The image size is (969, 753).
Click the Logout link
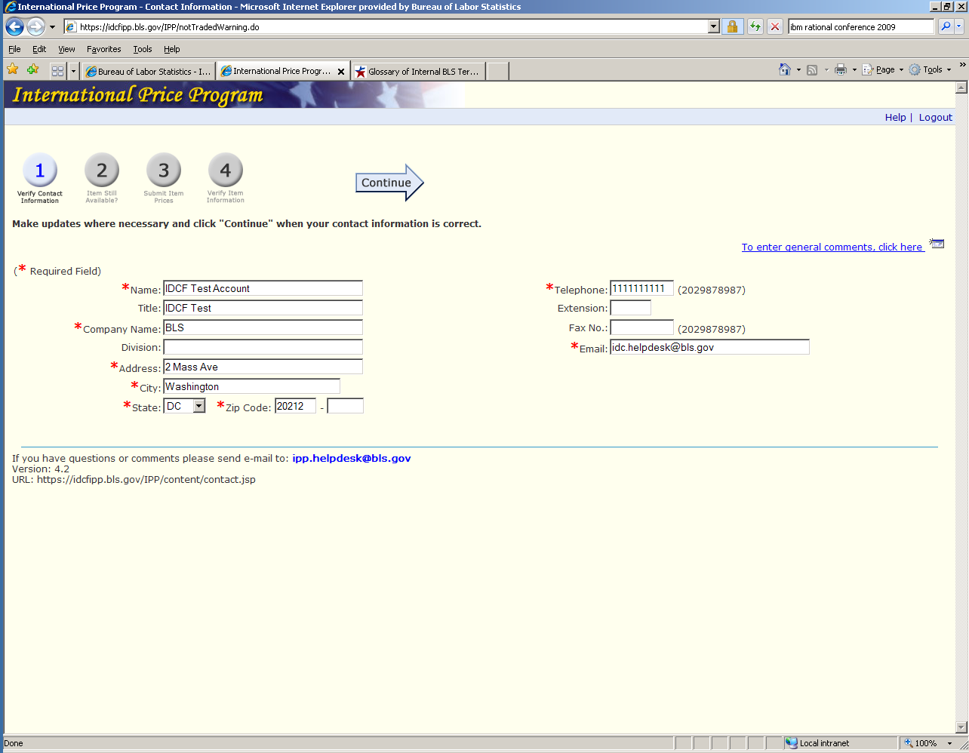click(935, 117)
